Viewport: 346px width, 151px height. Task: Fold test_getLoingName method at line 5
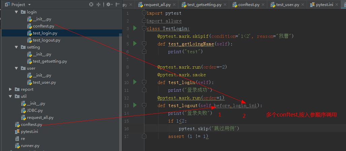pyautogui.click(x=144, y=44)
